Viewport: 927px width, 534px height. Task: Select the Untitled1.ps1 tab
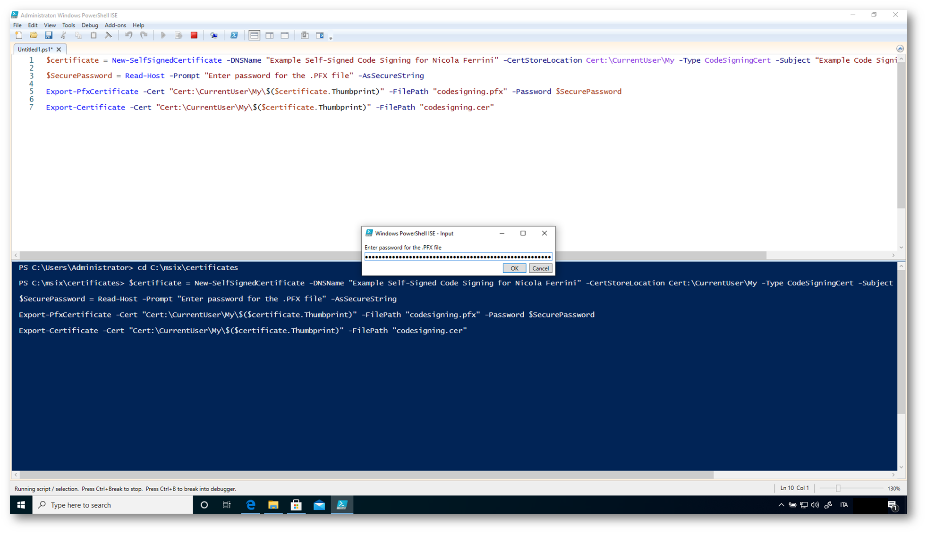click(x=35, y=49)
